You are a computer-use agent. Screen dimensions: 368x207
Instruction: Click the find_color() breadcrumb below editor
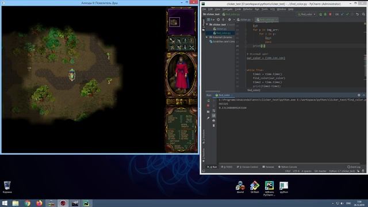click(x=254, y=90)
